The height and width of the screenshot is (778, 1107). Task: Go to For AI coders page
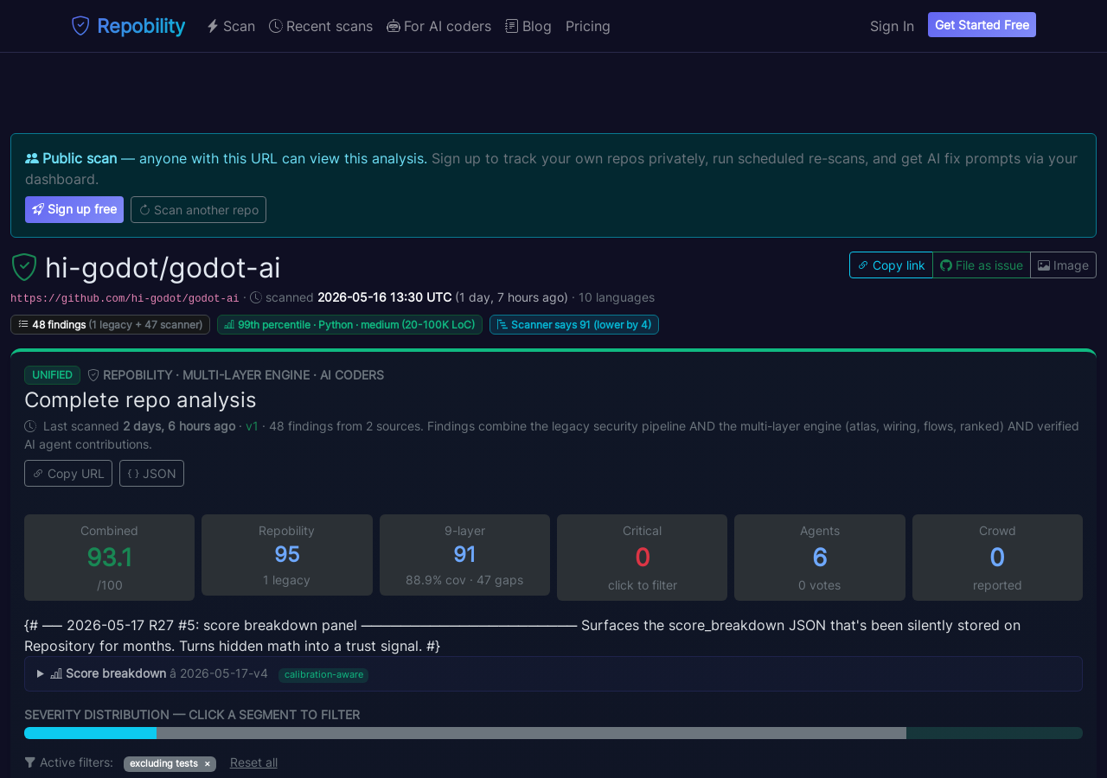pyautogui.click(x=439, y=26)
